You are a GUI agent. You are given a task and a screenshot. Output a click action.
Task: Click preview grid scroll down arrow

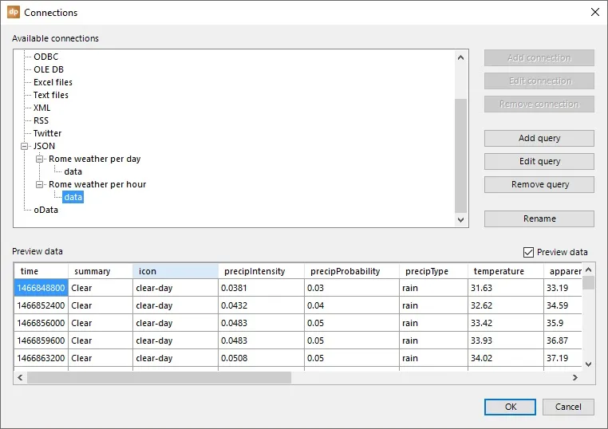[x=588, y=364]
